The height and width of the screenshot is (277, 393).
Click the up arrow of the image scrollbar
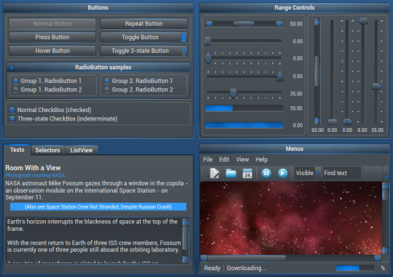coord(385,186)
